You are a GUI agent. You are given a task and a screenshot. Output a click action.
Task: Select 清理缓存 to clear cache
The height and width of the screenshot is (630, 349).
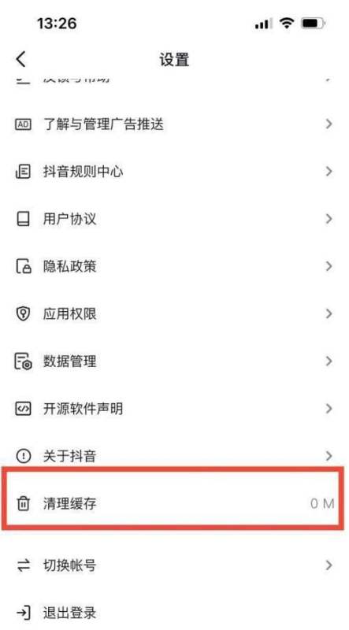click(x=175, y=498)
